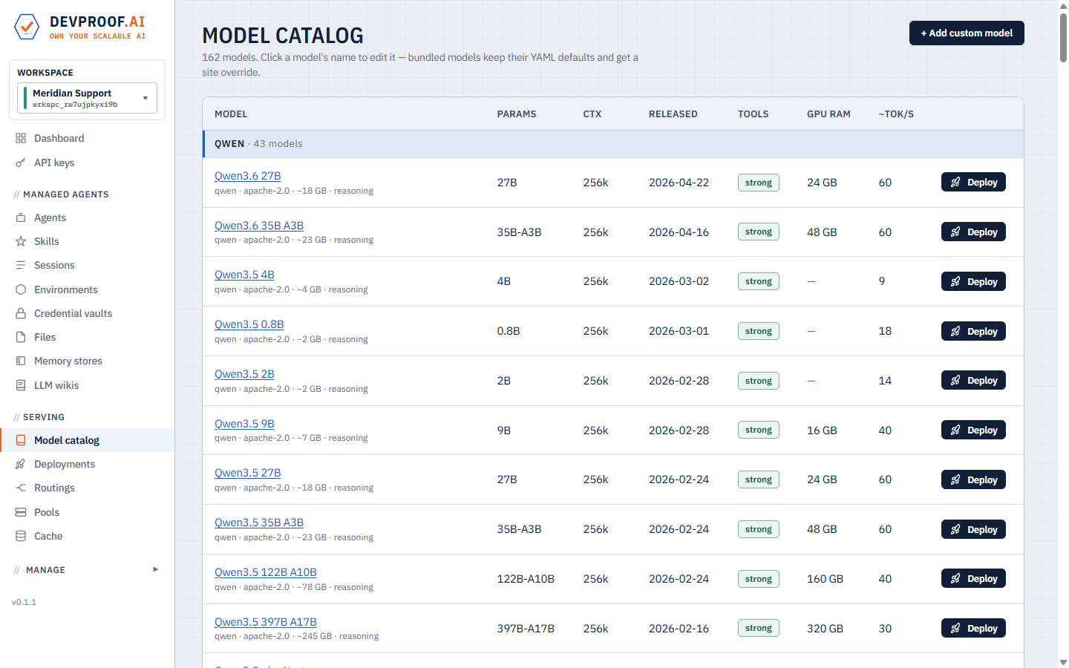Open the Qwen3.5 397B A17B link
The width and height of the screenshot is (1069, 668).
[266, 622]
